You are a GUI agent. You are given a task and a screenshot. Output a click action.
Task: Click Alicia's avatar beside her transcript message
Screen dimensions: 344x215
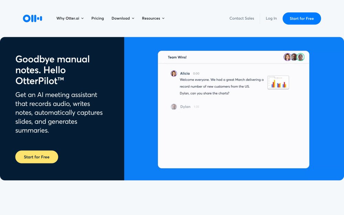coord(174,74)
